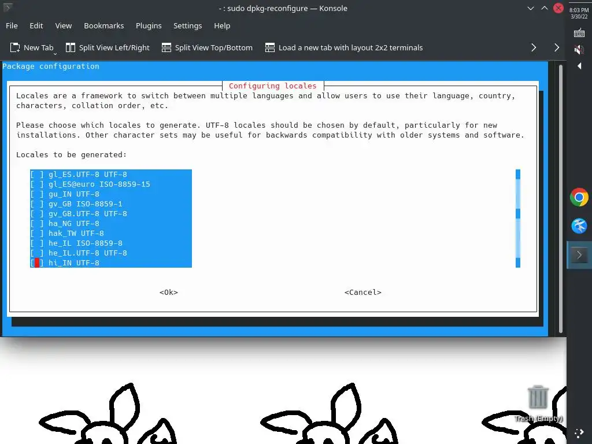Confirm with the <Ok> button
The height and width of the screenshot is (444, 592).
[x=169, y=292]
